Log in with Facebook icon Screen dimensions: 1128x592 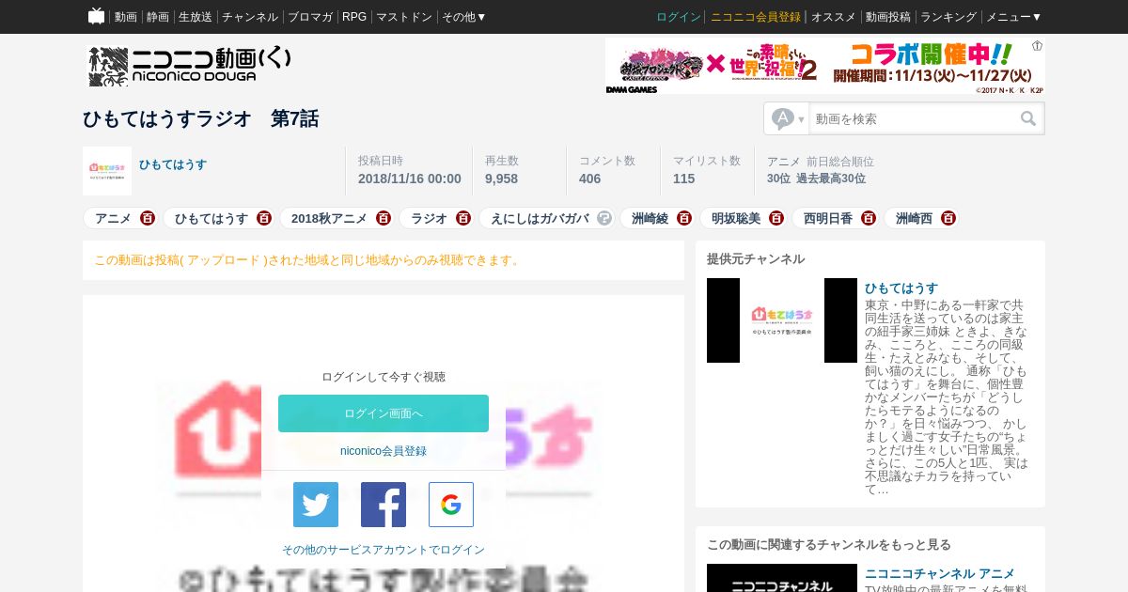tap(384, 505)
